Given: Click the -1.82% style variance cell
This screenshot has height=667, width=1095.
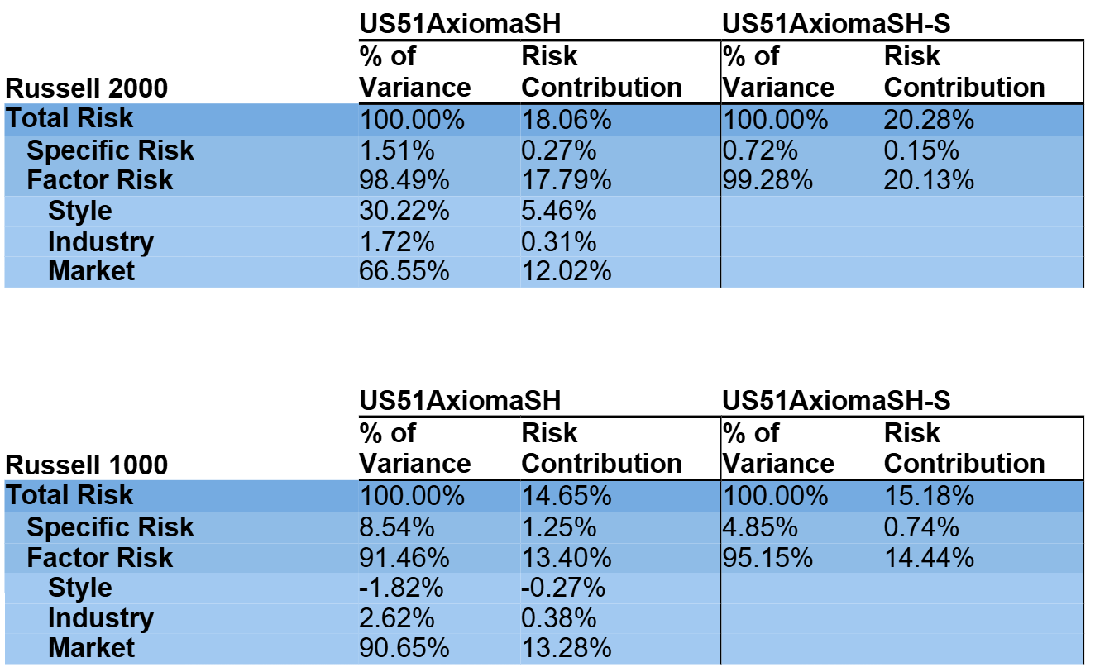Looking at the screenshot, I should click(401, 588).
